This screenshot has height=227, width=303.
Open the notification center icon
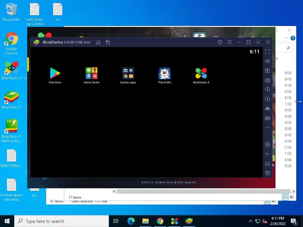(x=294, y=221)
